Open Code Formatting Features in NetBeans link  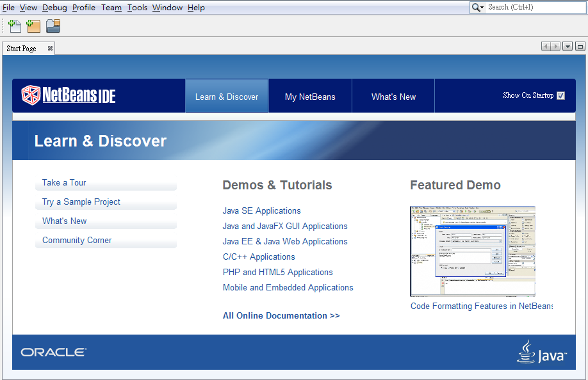(482, 306)
